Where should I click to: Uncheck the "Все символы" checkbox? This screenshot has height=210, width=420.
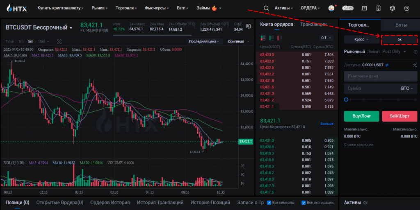[269, 203]
